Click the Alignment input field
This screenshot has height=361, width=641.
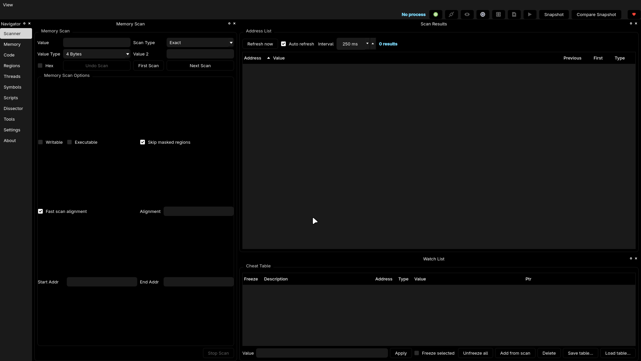click(x=199, y=211)
